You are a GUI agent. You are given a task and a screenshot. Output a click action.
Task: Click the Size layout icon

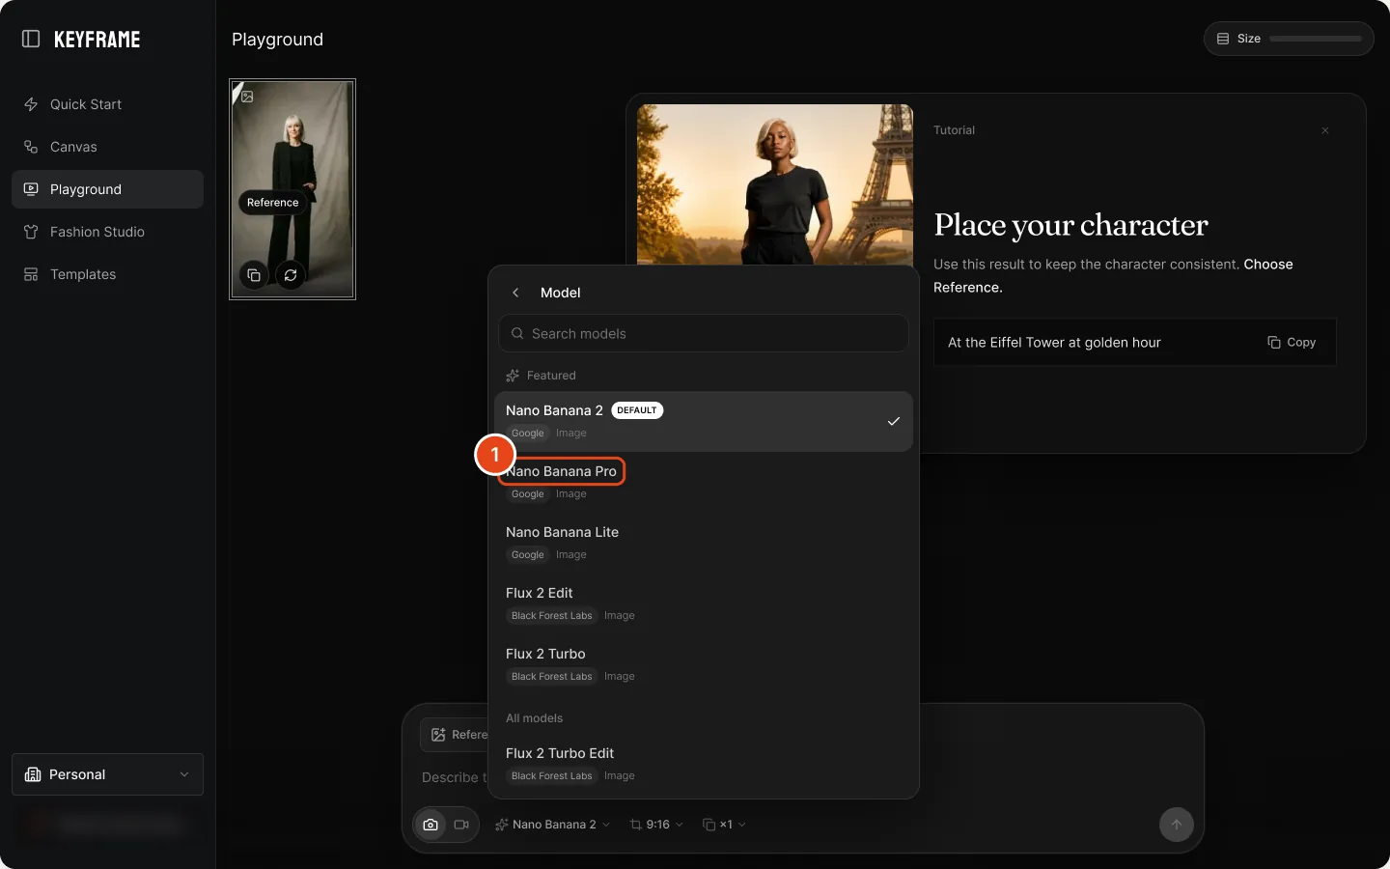coord(1223,39)
